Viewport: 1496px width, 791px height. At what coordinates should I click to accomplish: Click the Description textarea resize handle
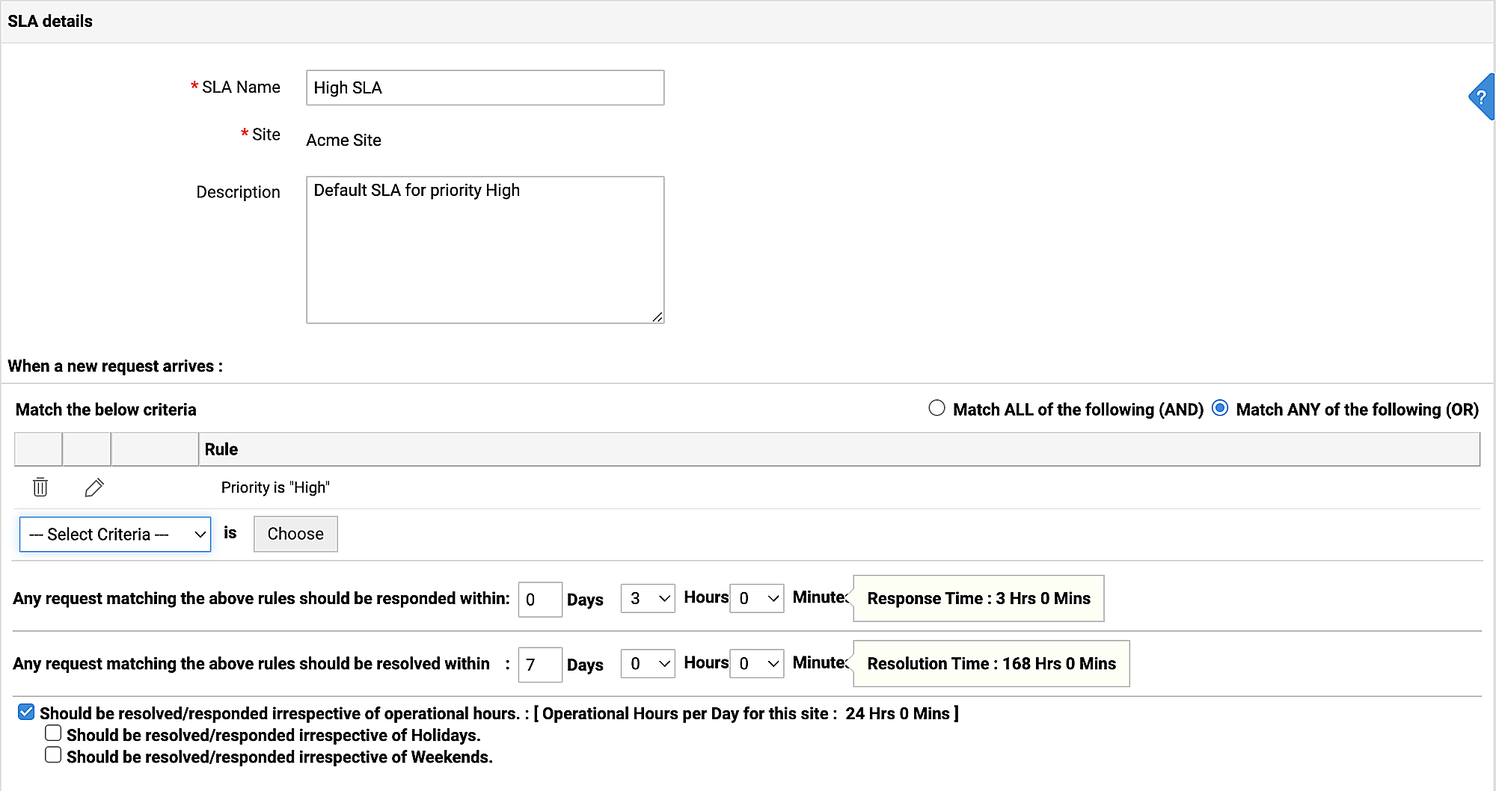coord(657,317)
